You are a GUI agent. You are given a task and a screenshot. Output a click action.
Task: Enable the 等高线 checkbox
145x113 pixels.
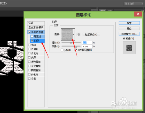tap(32, 36)
